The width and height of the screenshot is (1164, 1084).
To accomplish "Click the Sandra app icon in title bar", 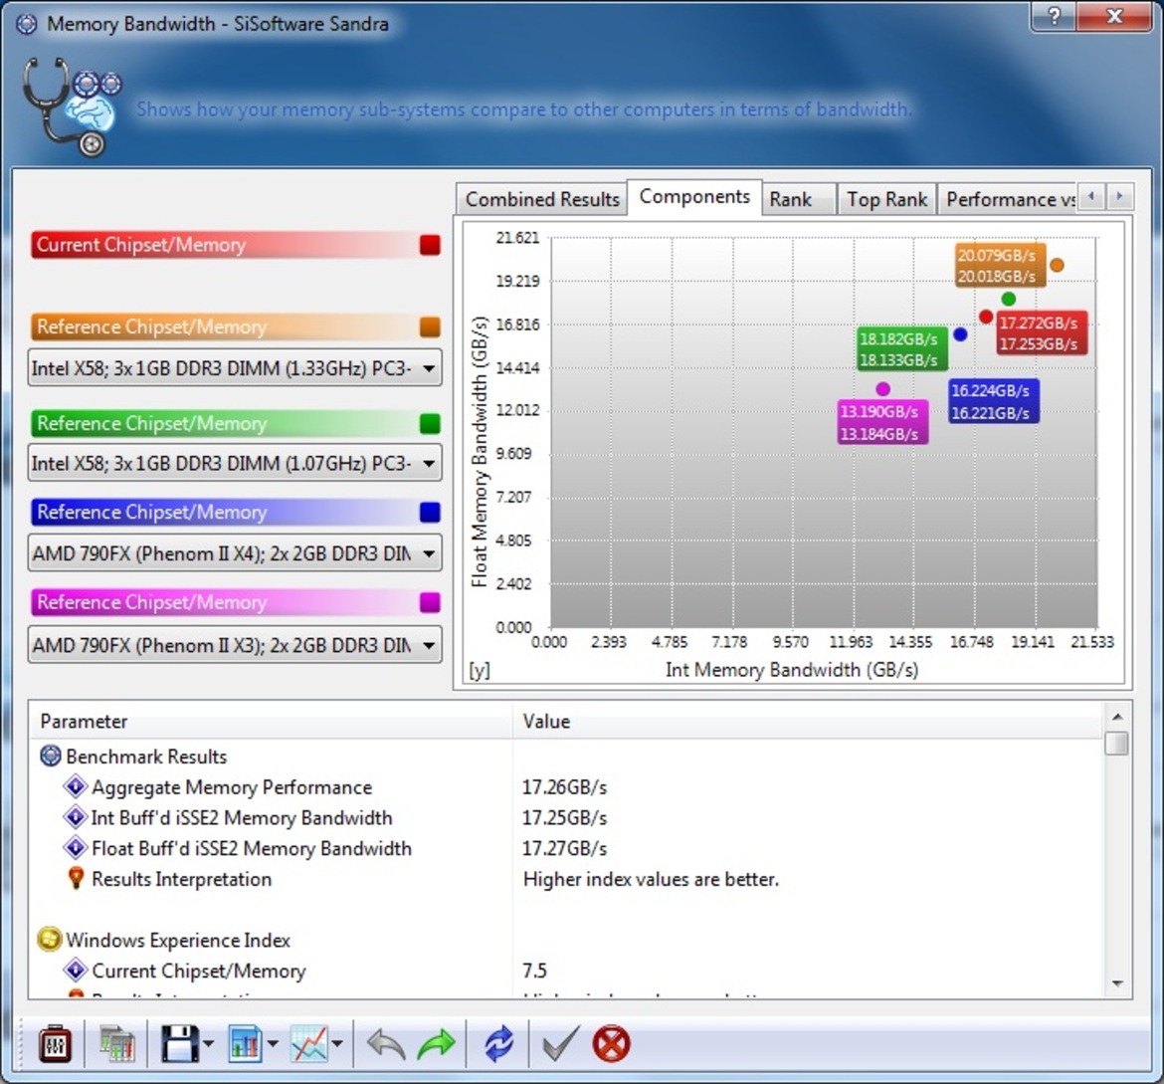I will coord(26,24).
